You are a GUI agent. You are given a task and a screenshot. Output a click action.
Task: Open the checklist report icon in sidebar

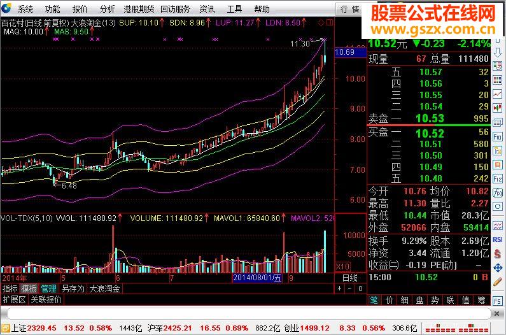(497, 66)
